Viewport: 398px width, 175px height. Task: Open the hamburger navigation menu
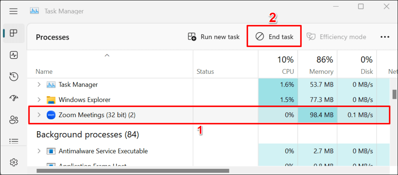(14, 11)
